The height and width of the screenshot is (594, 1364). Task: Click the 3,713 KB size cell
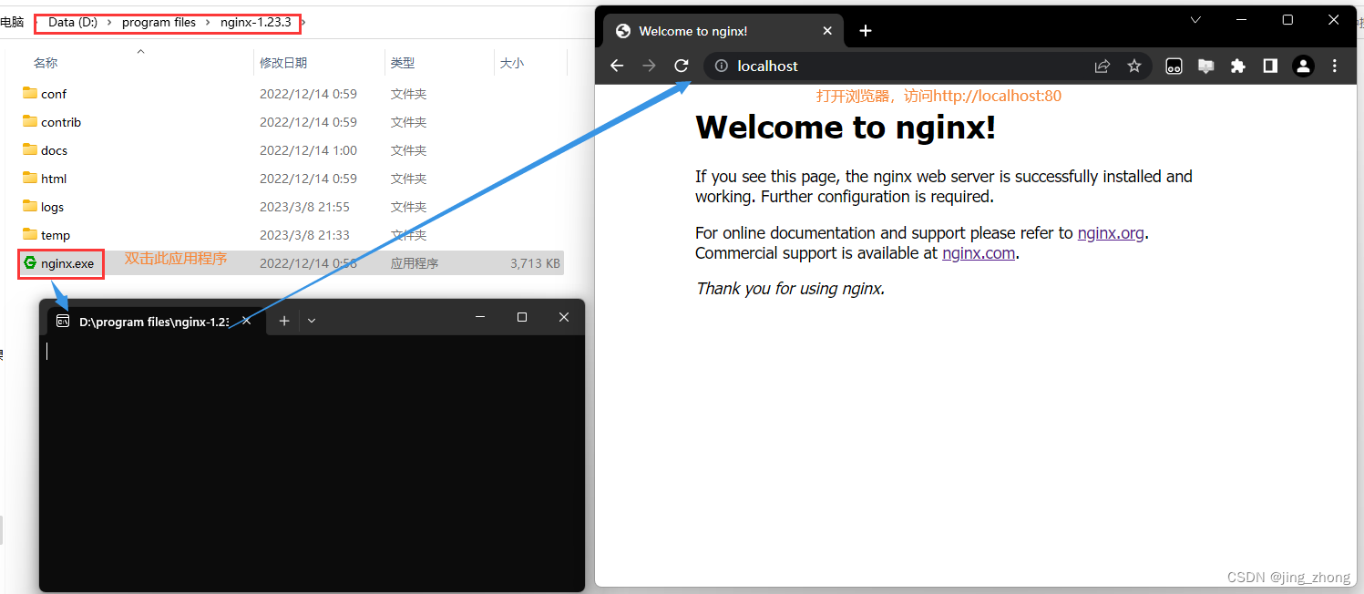click(535, 263)
